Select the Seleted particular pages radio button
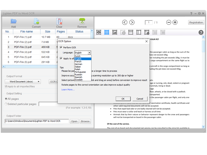 point(6,104)
